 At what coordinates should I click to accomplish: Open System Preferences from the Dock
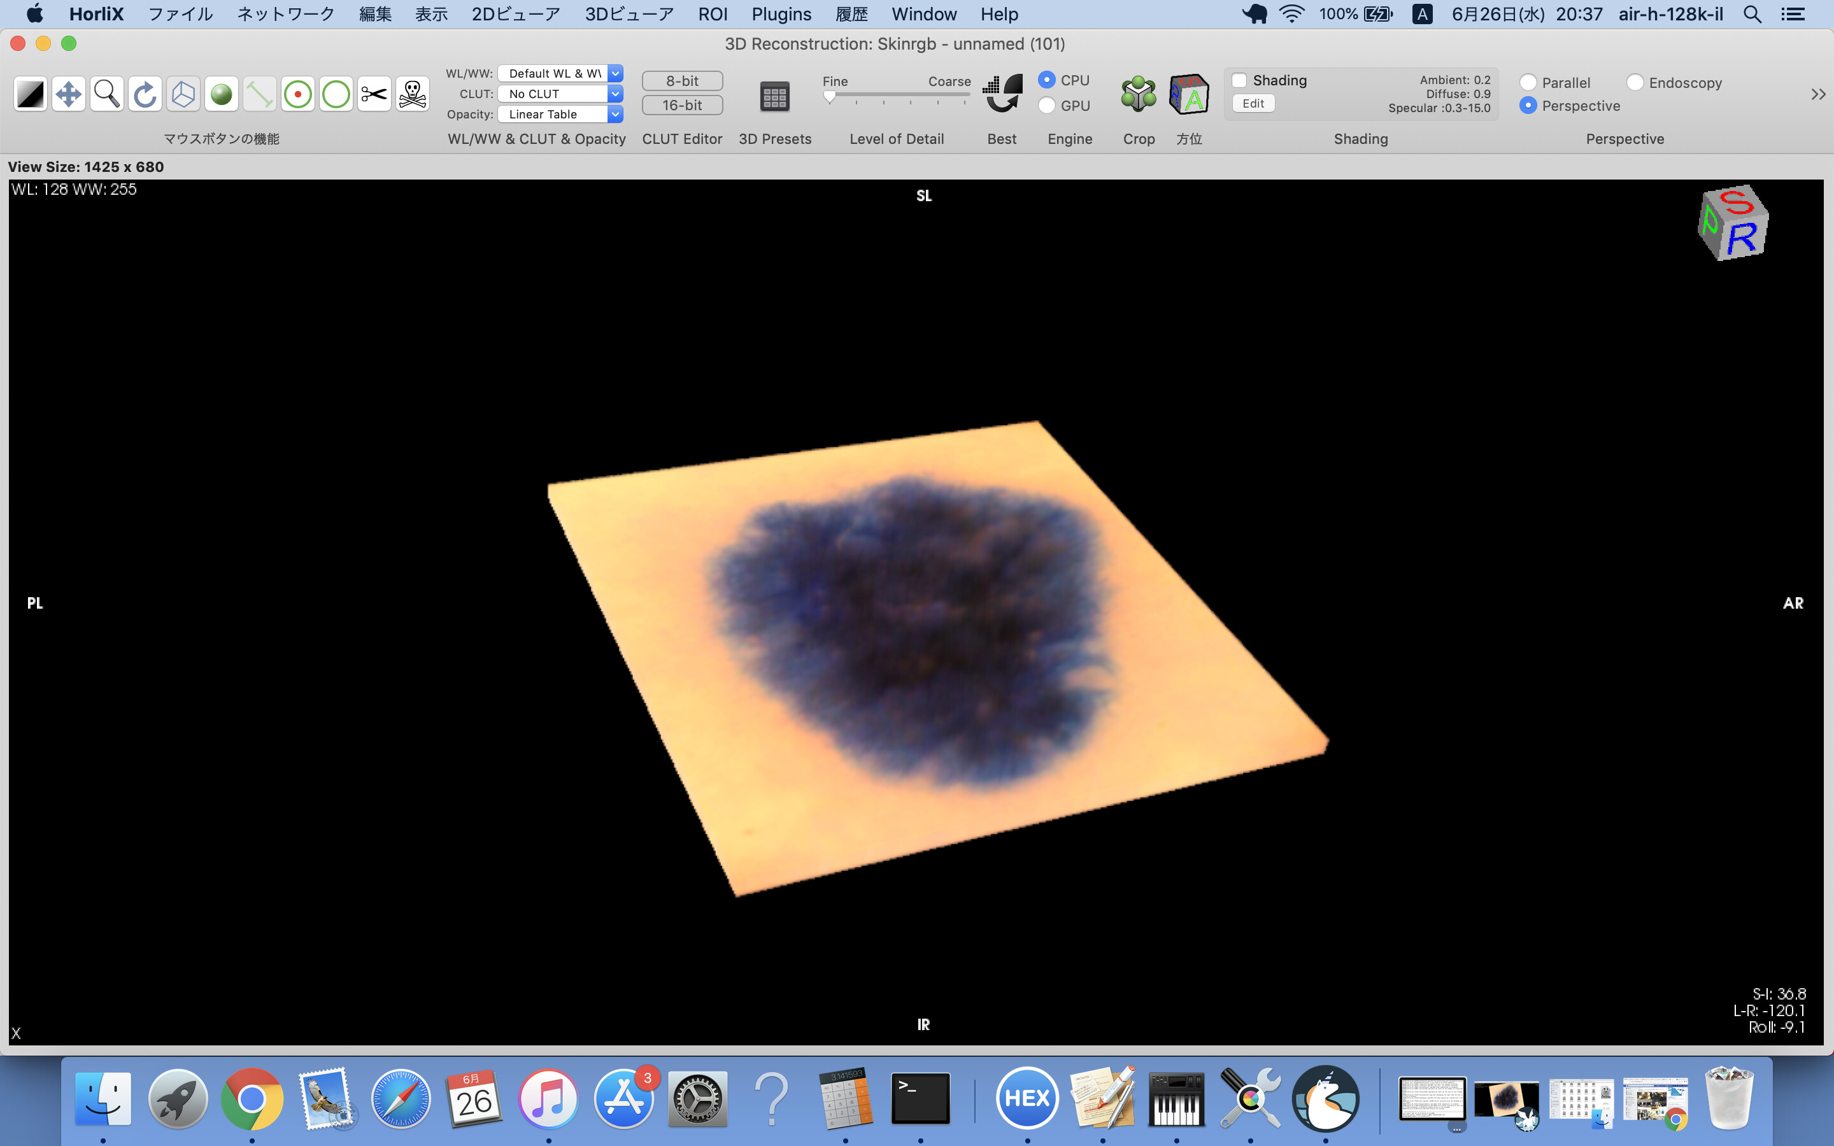point(697,1098)
